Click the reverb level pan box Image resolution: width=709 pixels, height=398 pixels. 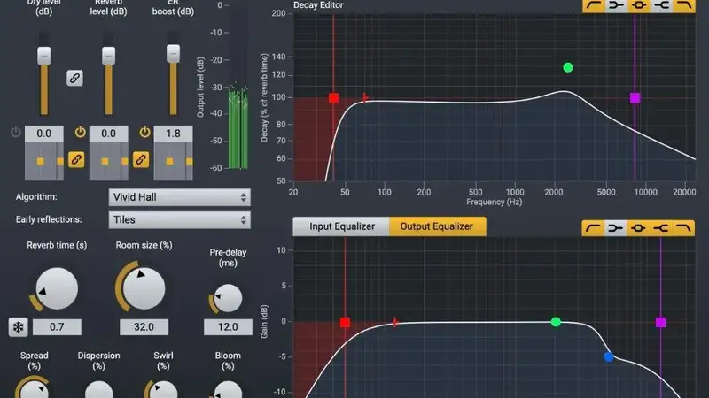tap(108, 161)
